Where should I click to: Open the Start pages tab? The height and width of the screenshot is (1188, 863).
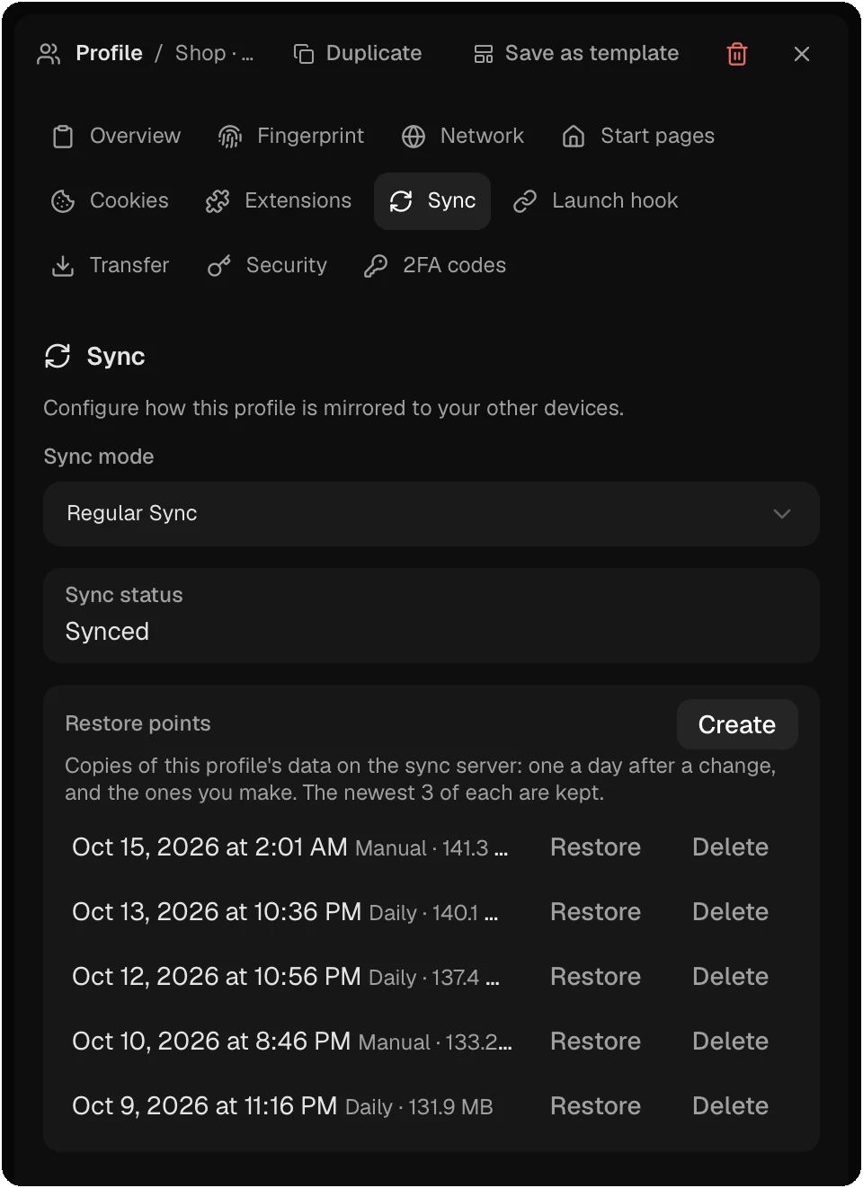pyautogui.click(x=638, y=137)
